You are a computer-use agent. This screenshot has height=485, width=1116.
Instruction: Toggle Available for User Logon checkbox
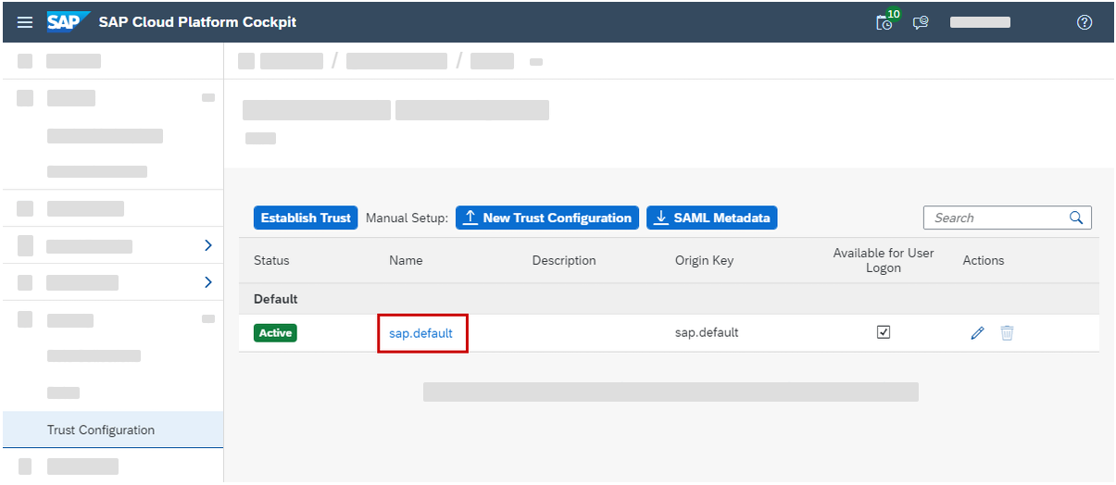(x=884, y=332)
